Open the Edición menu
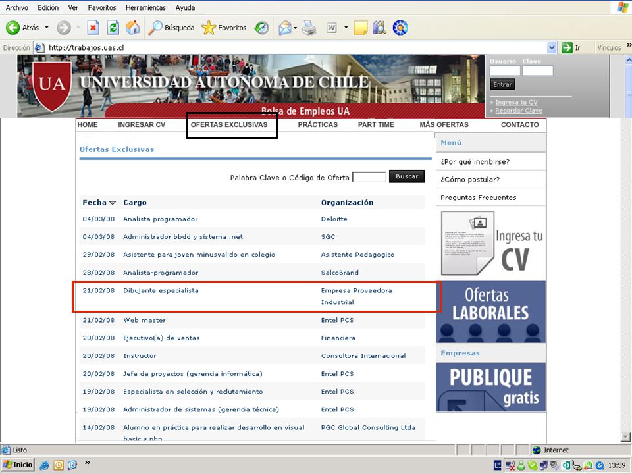632x474 pixels. (48, 7)
